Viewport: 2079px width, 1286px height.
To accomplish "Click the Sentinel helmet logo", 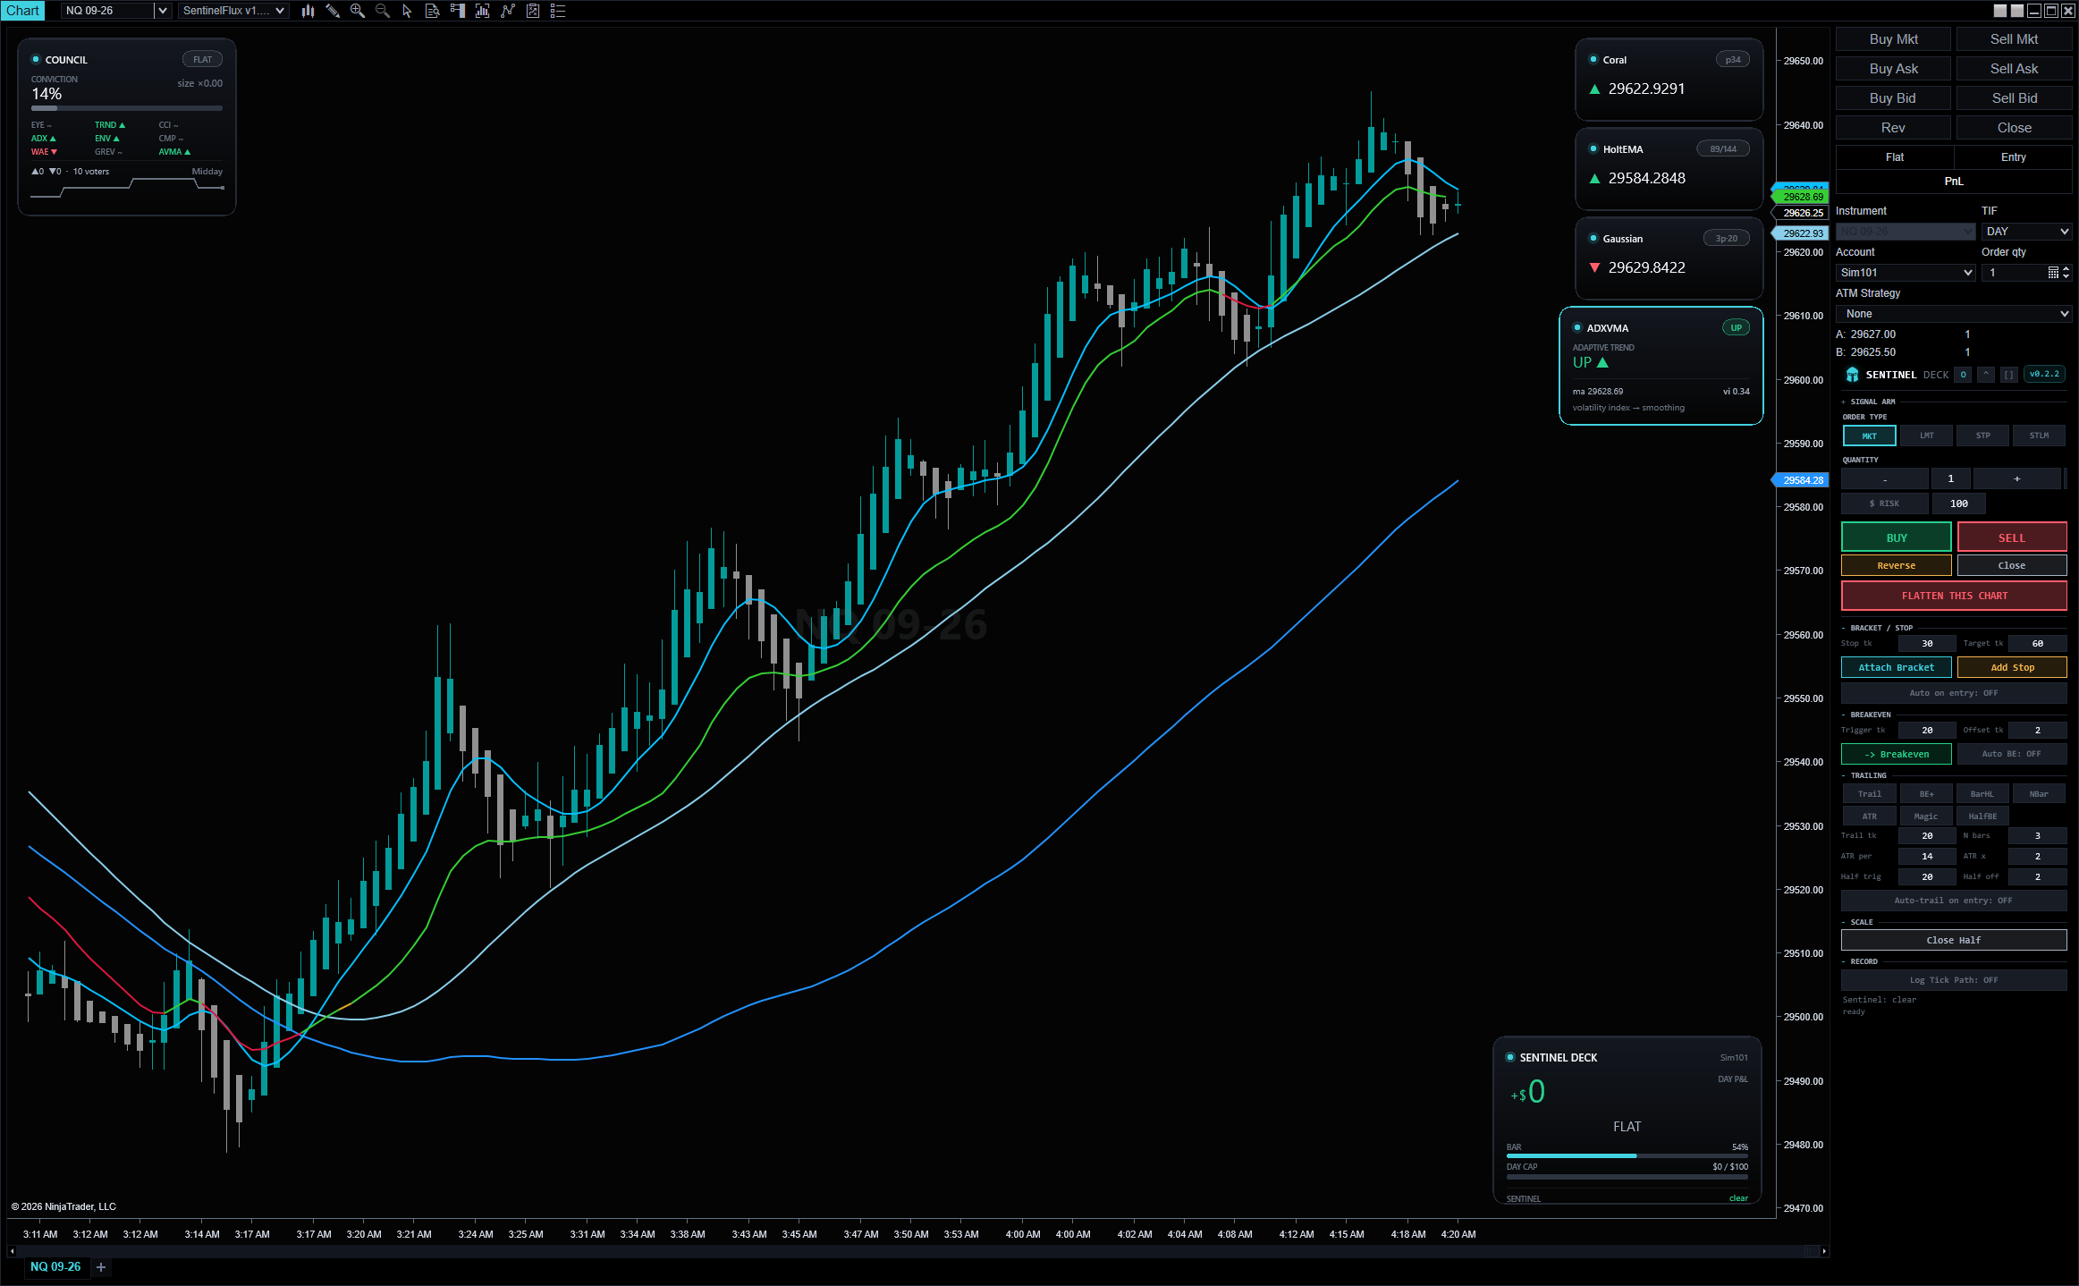I will (1852, 375).
